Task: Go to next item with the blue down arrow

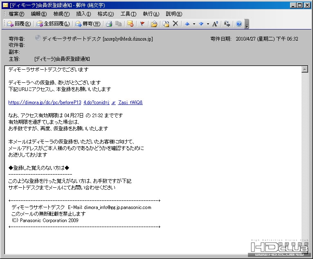Action: 201,24
